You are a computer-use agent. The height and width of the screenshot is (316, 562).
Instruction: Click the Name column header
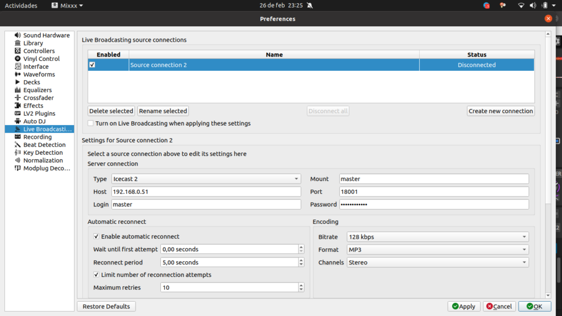(274, 54)
